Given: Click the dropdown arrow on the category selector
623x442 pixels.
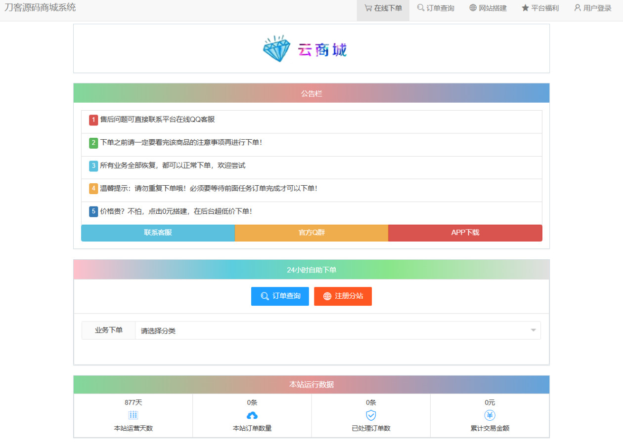Looking at the screenshot, I should pos(533,330).
